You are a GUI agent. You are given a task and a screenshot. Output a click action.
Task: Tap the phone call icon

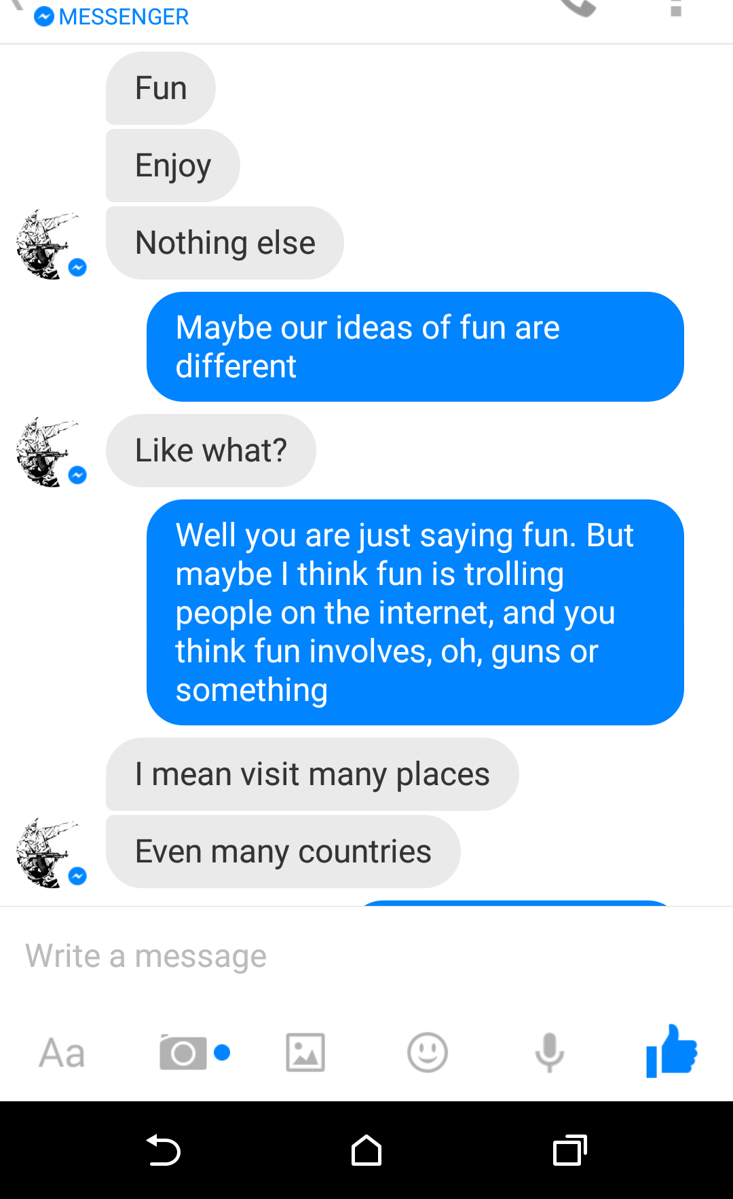pyautogui.click(x=578, y=8)
